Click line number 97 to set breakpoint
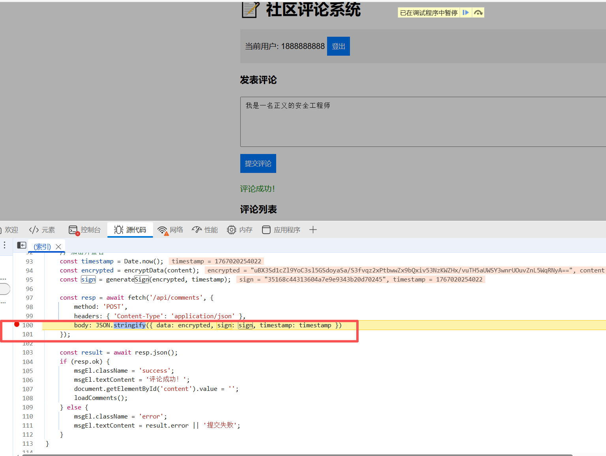 click(x=29, y=298)
